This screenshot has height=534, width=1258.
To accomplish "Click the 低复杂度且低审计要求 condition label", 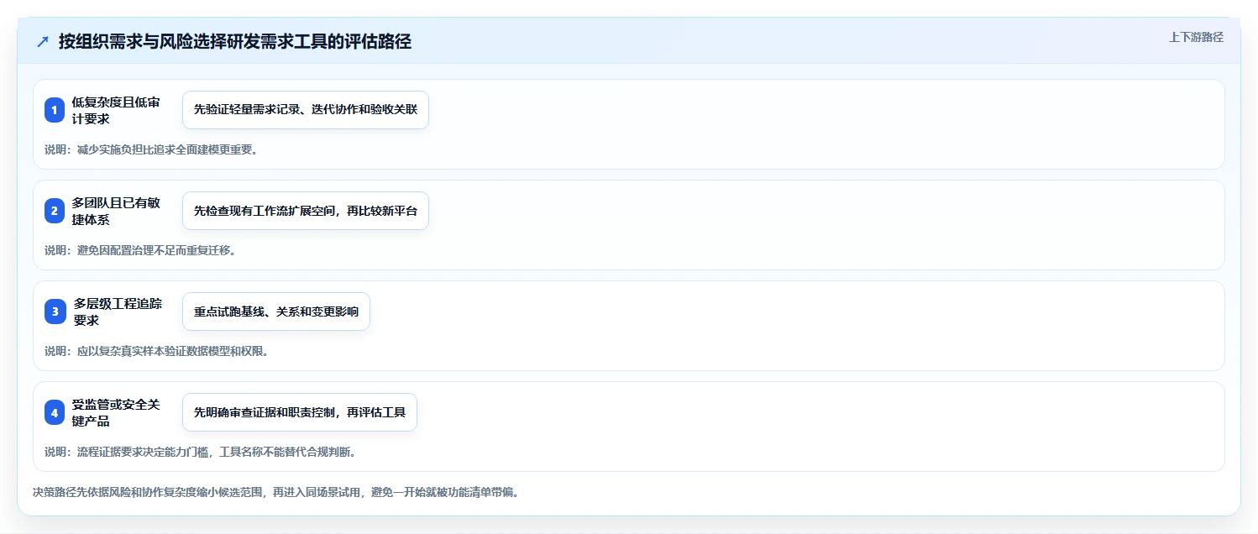I will tap(116, 110).
